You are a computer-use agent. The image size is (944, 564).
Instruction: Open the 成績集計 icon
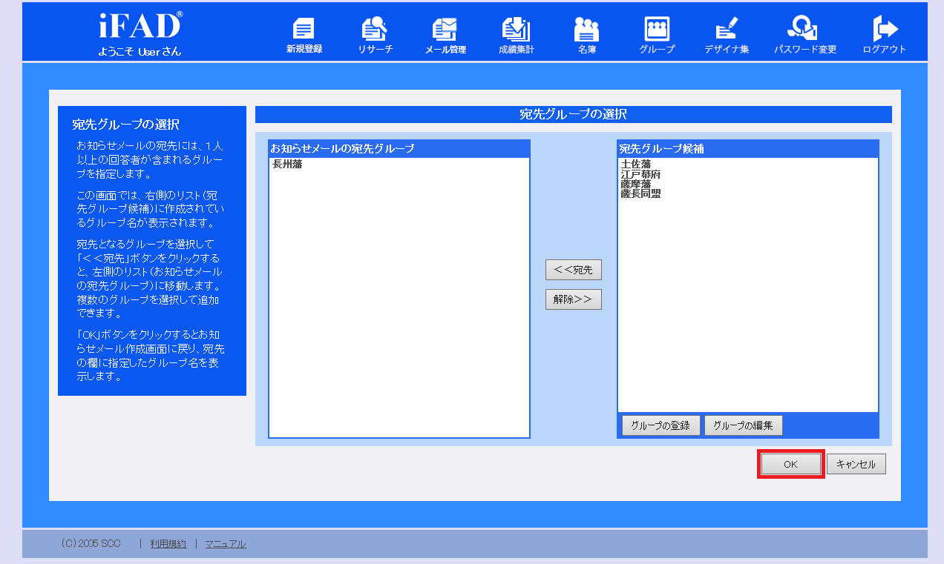point(516,36)
